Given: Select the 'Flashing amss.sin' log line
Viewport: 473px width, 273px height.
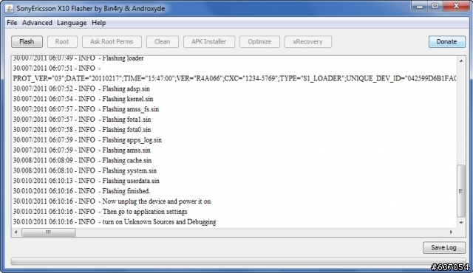Looking at the screenshot, I should pyautogui.click(x=81, y=151).
